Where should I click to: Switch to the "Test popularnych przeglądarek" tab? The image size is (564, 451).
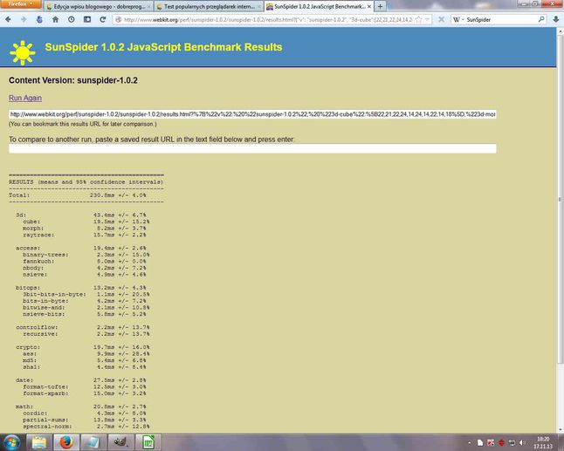click(209, 6)
